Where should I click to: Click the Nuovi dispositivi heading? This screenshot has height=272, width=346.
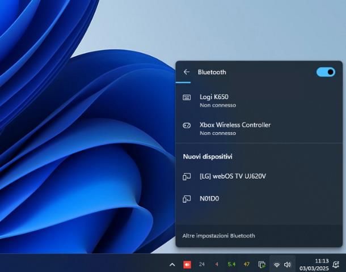pyautogui.click(x=208, y=156)
